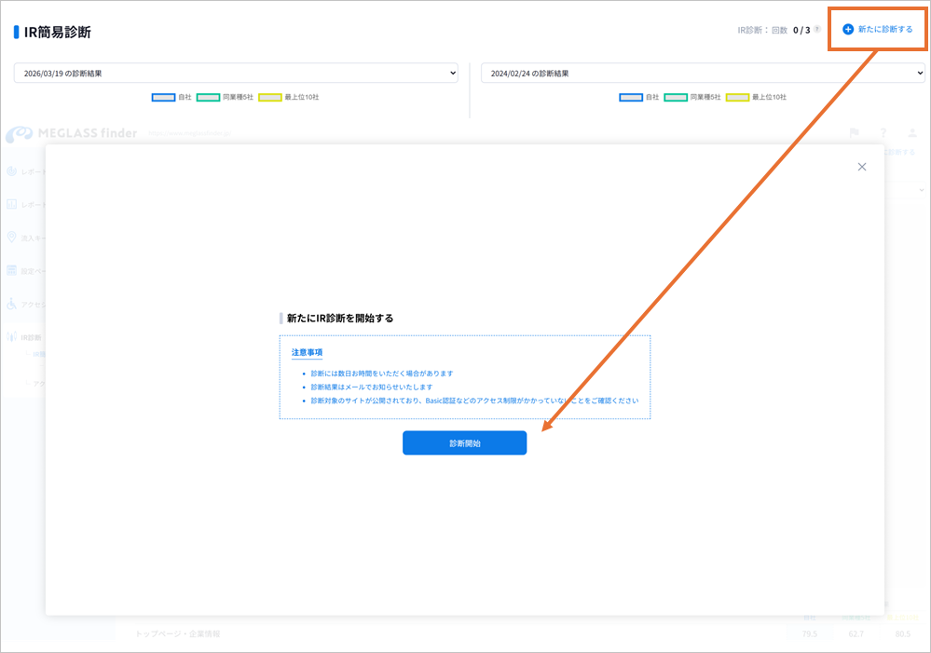The image size is (931, 653).
Task: Click the help question mark beside IR診断 回数
Action: coord(817,30)
